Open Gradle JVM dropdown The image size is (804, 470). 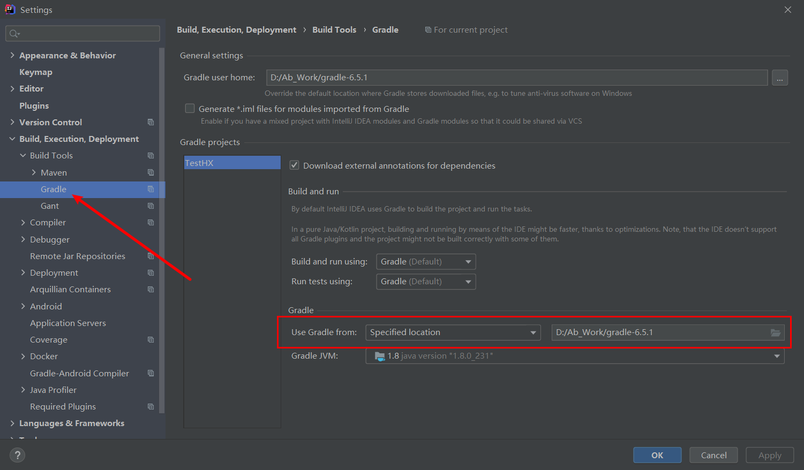(x=575, y=356)
